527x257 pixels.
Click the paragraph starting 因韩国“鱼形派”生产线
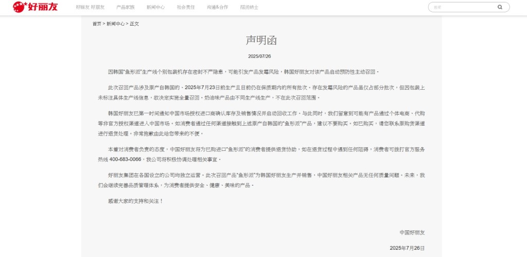[243, 72]
